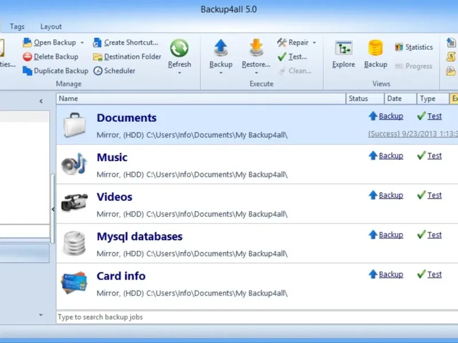
Task: Select the Backup view coins icon
Action: click(376, 48)
